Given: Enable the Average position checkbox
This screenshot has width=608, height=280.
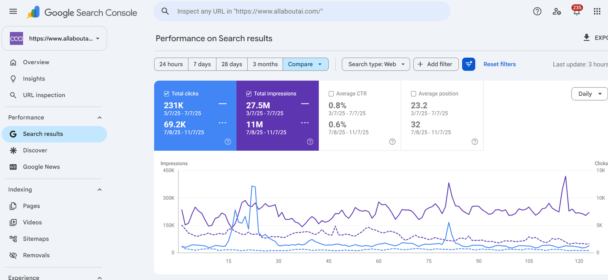Looking at the screenshot, I should [x=413, y=94].
